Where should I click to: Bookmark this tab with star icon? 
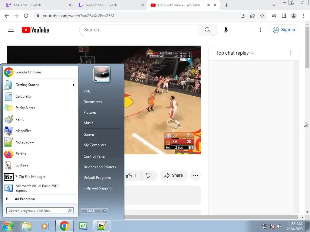tap(262, 16)
